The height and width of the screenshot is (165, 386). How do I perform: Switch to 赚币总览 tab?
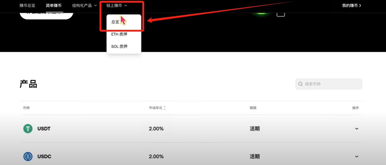click(27, 5)
